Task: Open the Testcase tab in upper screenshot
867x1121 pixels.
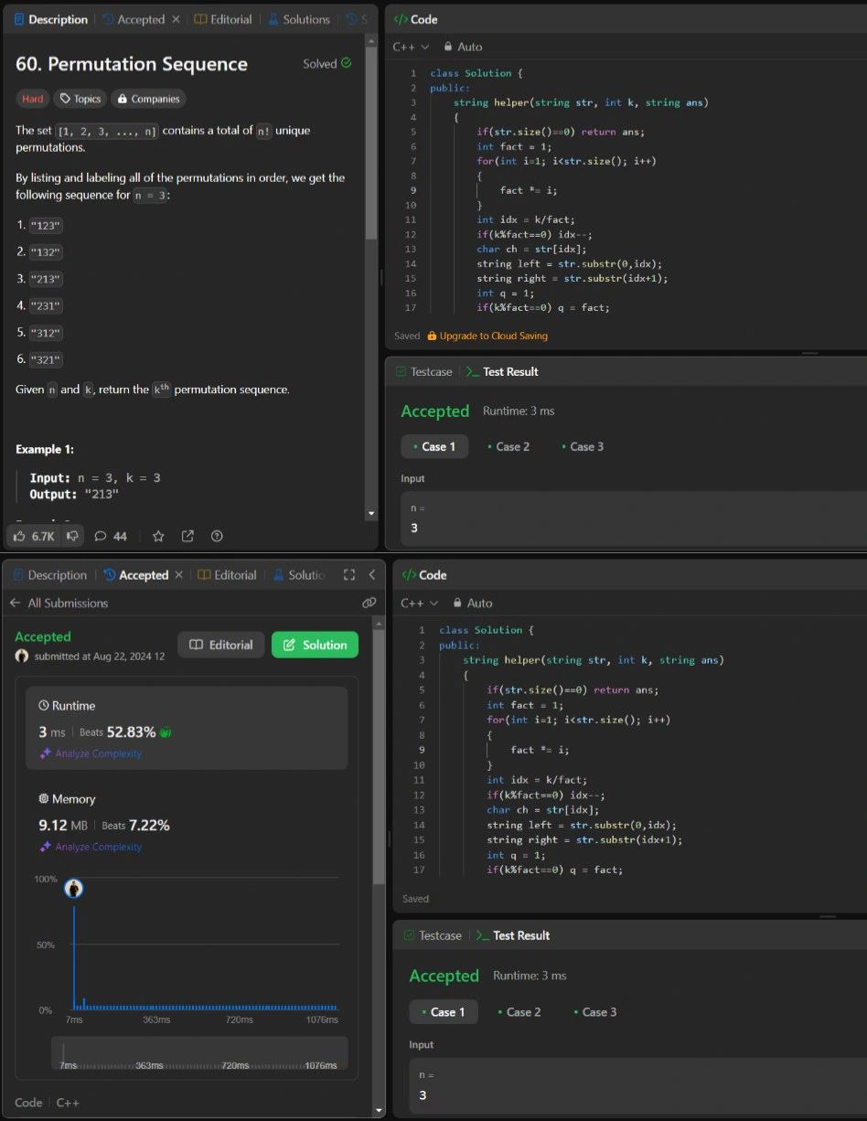Action: point(423,372)
